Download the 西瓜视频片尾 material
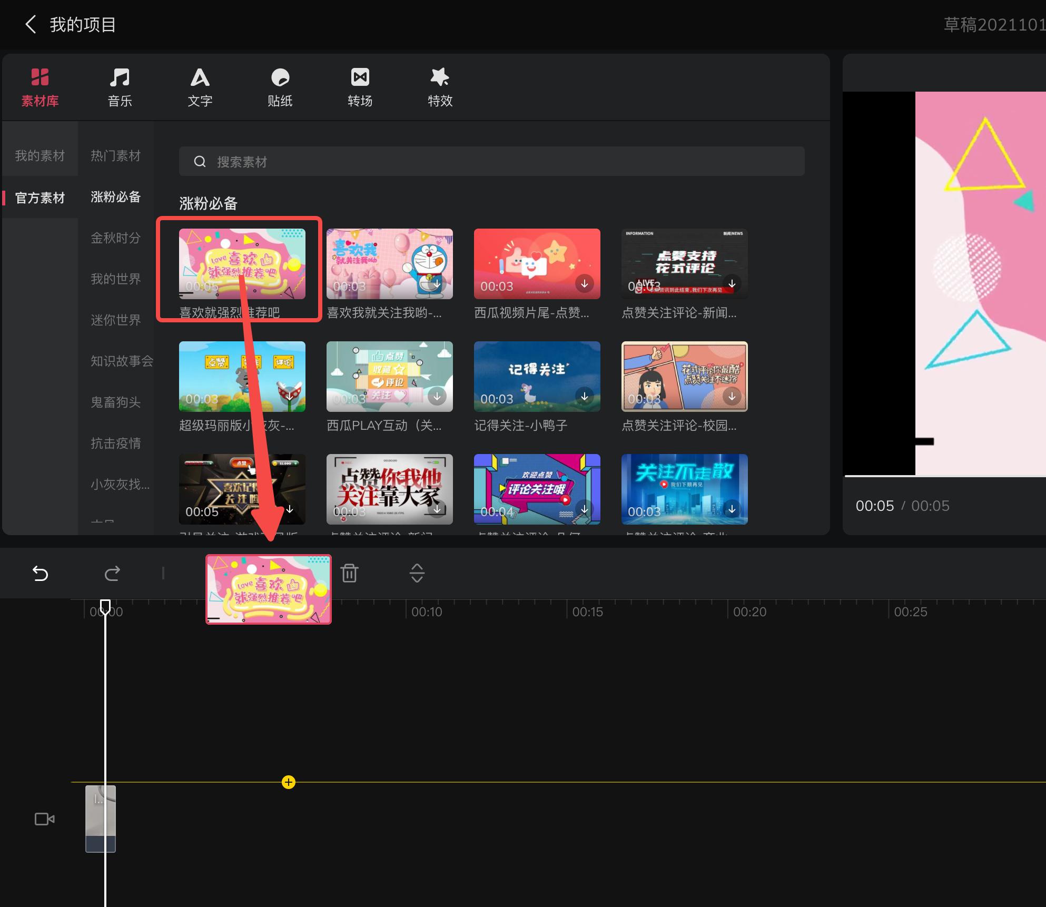The width and height of the screenshot is (1046, 907). click(x=584, y=283)
